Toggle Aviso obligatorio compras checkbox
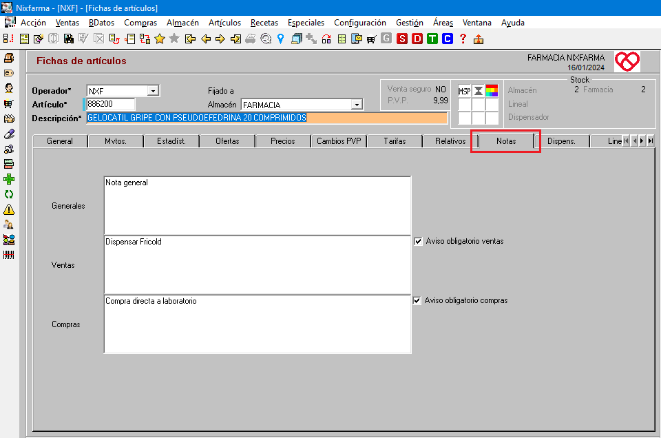Screen dimensions: 661x438 click(x=417, y=300)
